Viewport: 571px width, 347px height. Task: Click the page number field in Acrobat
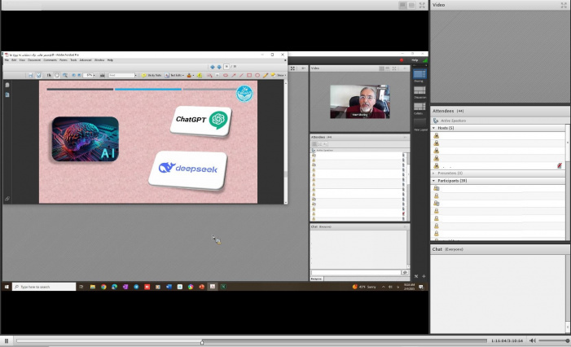tap(226, 67)
